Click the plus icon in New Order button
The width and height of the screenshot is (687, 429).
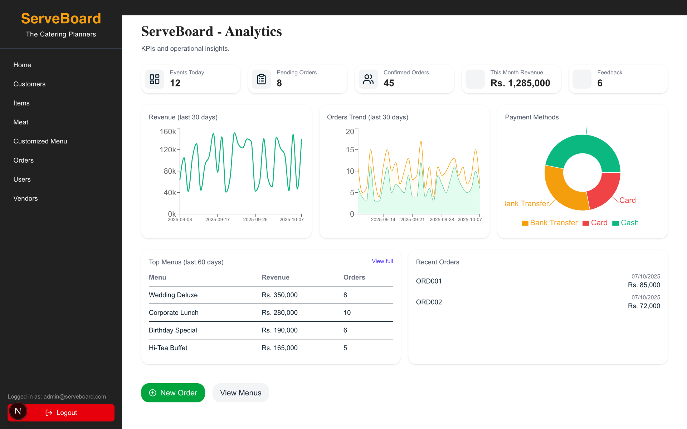(153, 393)
